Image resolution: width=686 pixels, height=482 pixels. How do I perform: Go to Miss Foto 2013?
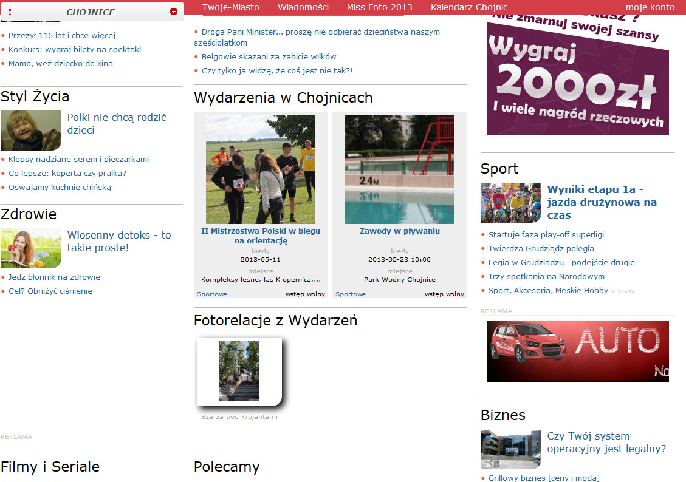pyautogui.click(x=379, y=7)
